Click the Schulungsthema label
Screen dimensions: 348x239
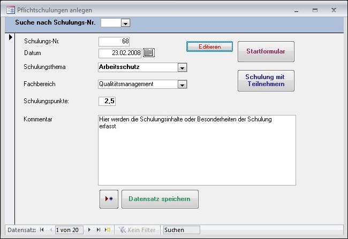pyautogui.click(x=44, y=67)
